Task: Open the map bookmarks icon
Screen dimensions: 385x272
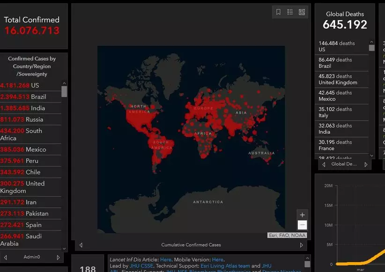Action: click(x=278, y=12)
